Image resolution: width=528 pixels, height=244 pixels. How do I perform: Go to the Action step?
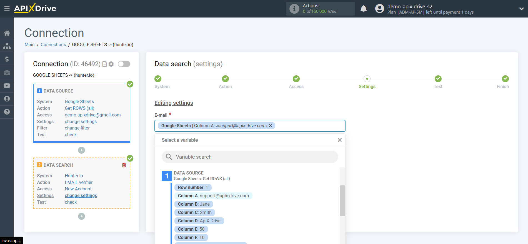tap(225, 79)
